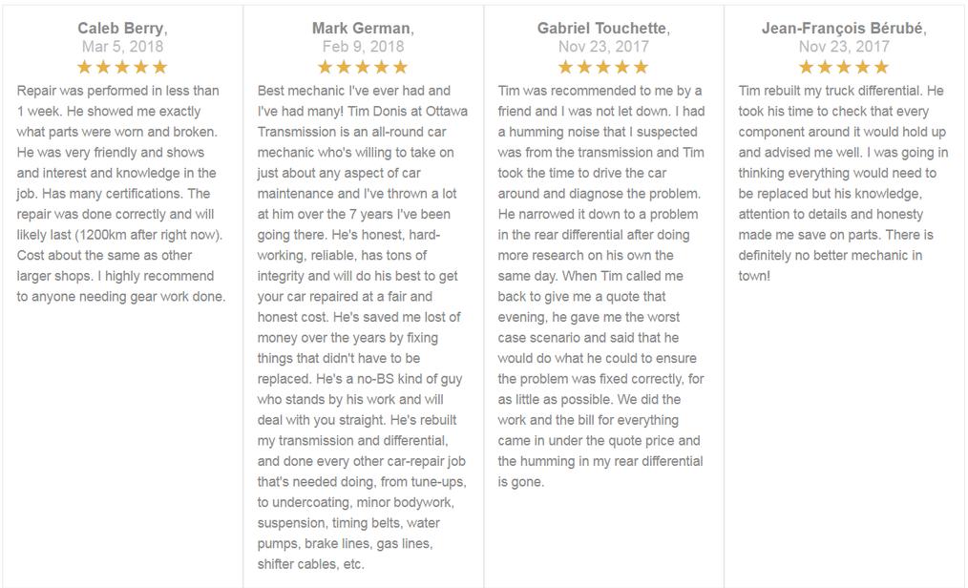This screenshot has width=968, height=588.
Task: Click the truck differential review text
Action: [843, 183]
